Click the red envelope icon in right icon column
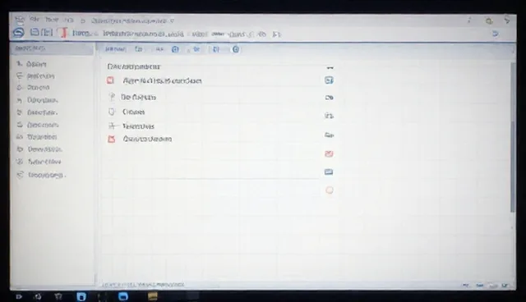 [329, 153]
